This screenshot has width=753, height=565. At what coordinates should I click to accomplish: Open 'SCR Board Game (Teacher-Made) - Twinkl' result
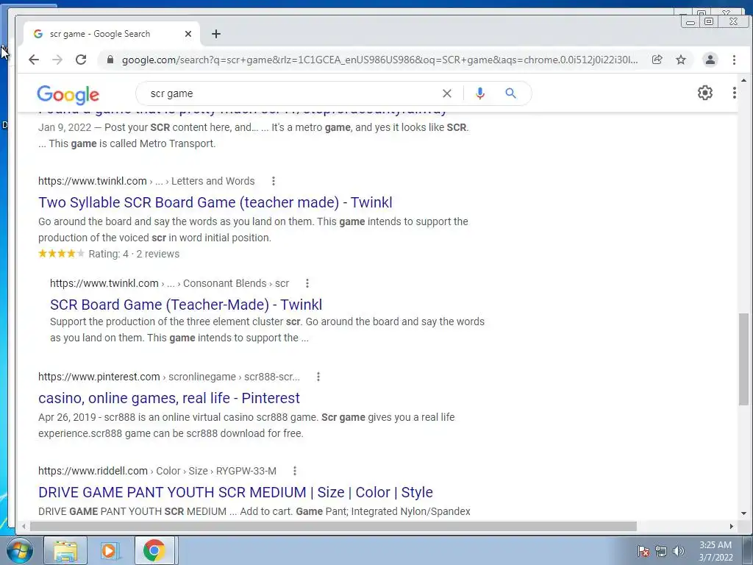point(186,305)
